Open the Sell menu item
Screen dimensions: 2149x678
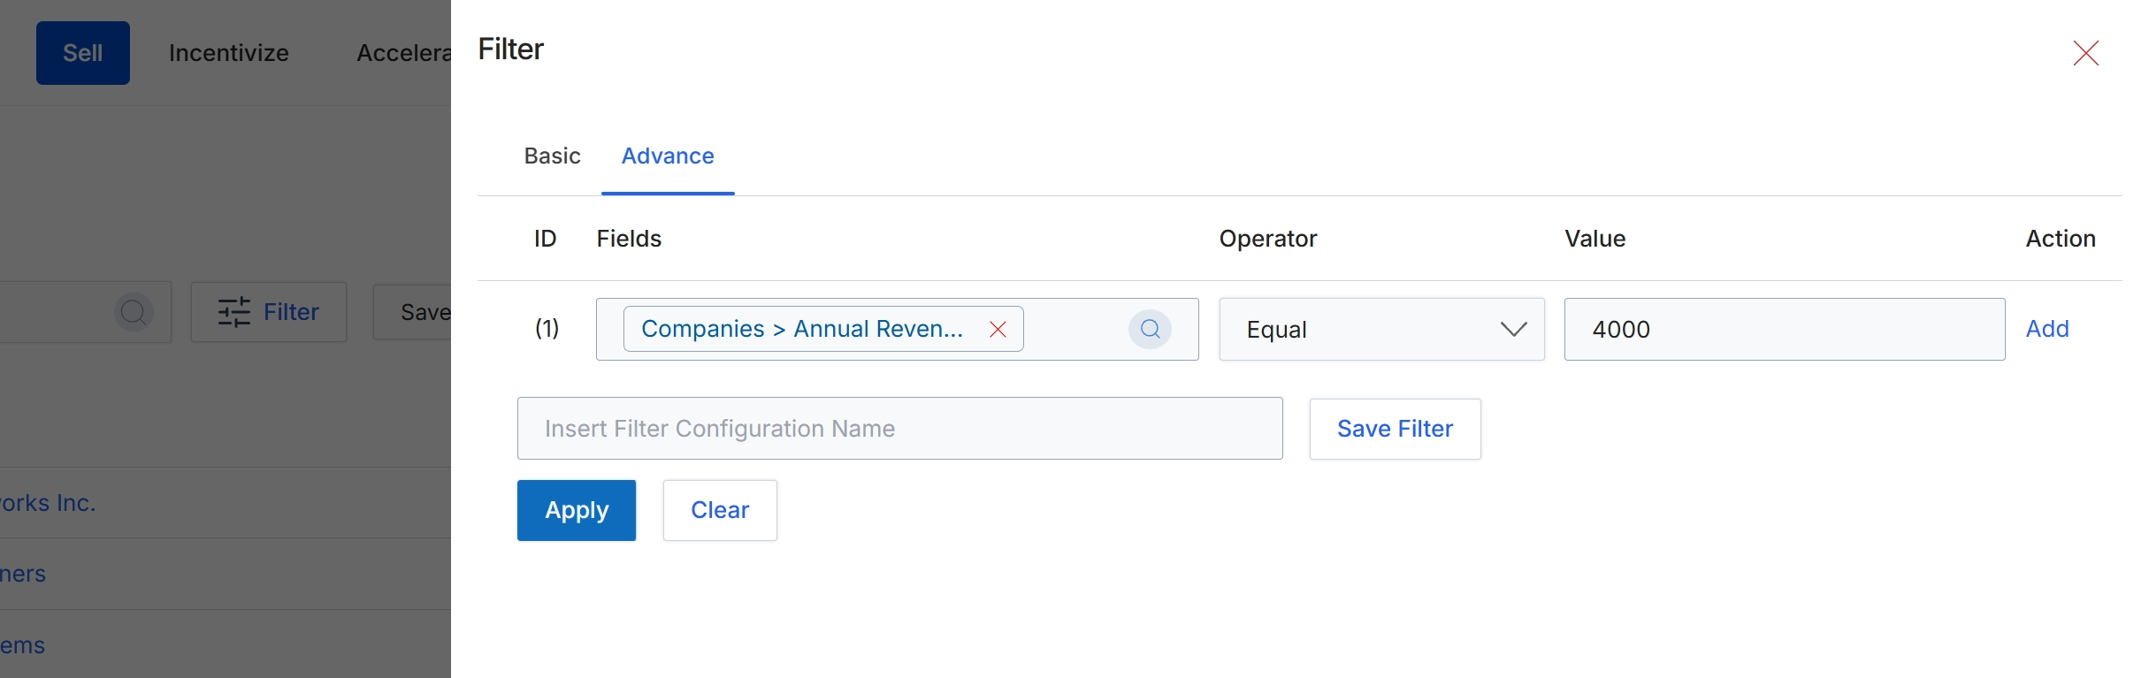coord(83,53)
